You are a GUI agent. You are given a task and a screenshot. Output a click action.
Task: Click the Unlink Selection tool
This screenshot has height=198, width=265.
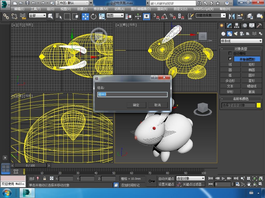pos(14,16)
